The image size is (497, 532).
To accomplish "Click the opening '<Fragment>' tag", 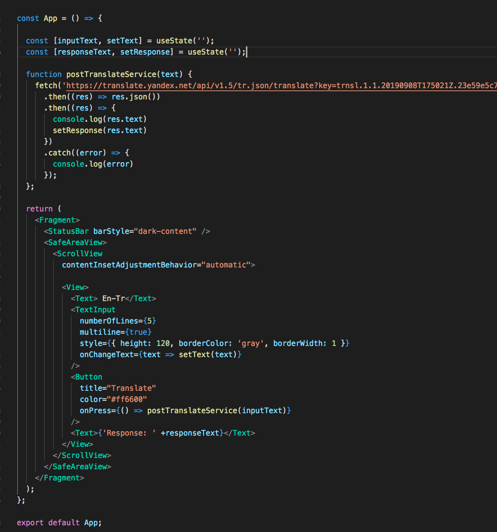I will click(x=57, y=220).
